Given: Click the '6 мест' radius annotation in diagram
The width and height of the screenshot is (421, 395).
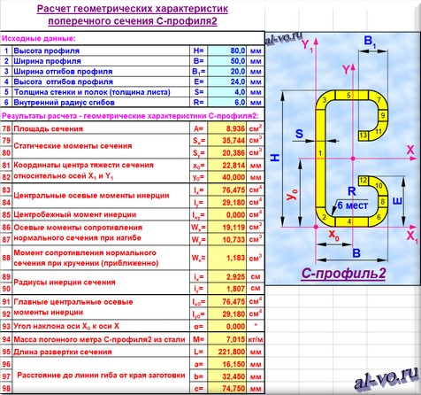Looking at the screenshot, I should [353, 205].
